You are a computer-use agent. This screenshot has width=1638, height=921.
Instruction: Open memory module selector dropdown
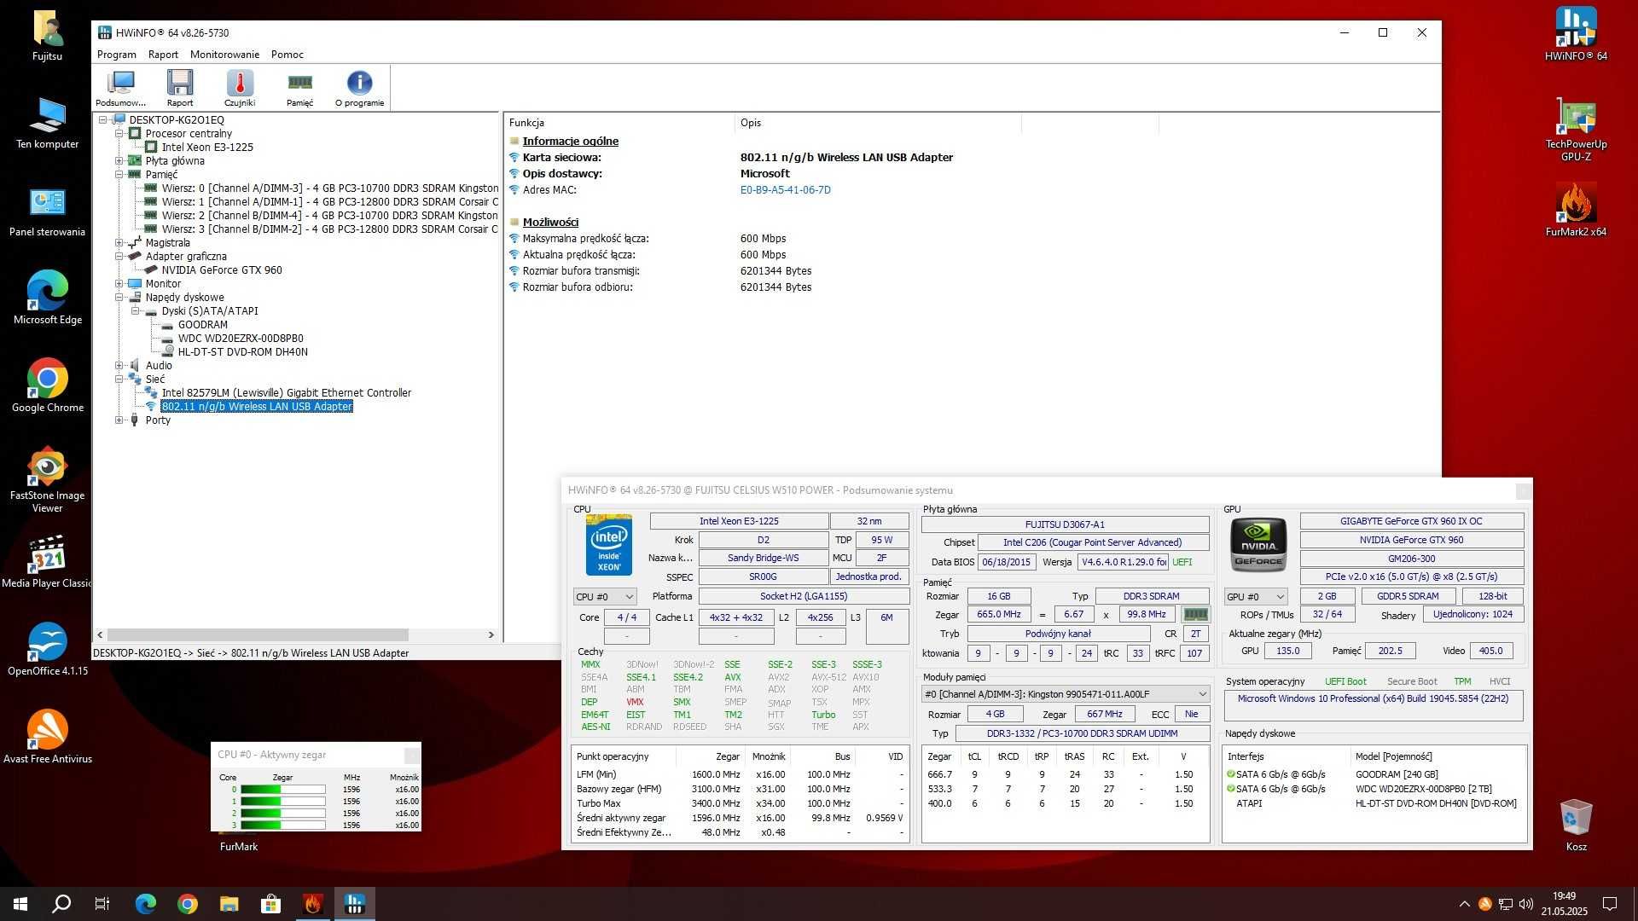[1066, 694]
